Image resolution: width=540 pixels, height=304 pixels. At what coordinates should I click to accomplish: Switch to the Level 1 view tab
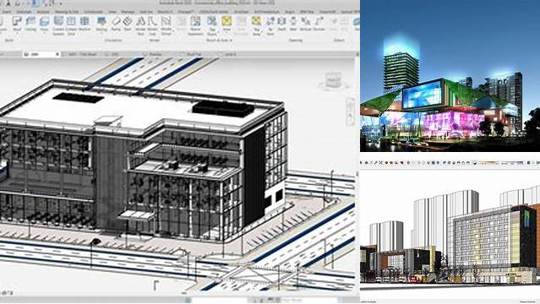click(230, 54)
